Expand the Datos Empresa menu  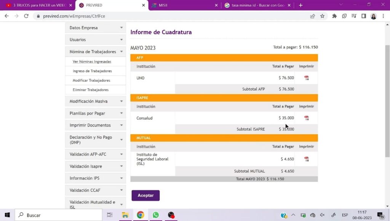(x=96, y=27)
